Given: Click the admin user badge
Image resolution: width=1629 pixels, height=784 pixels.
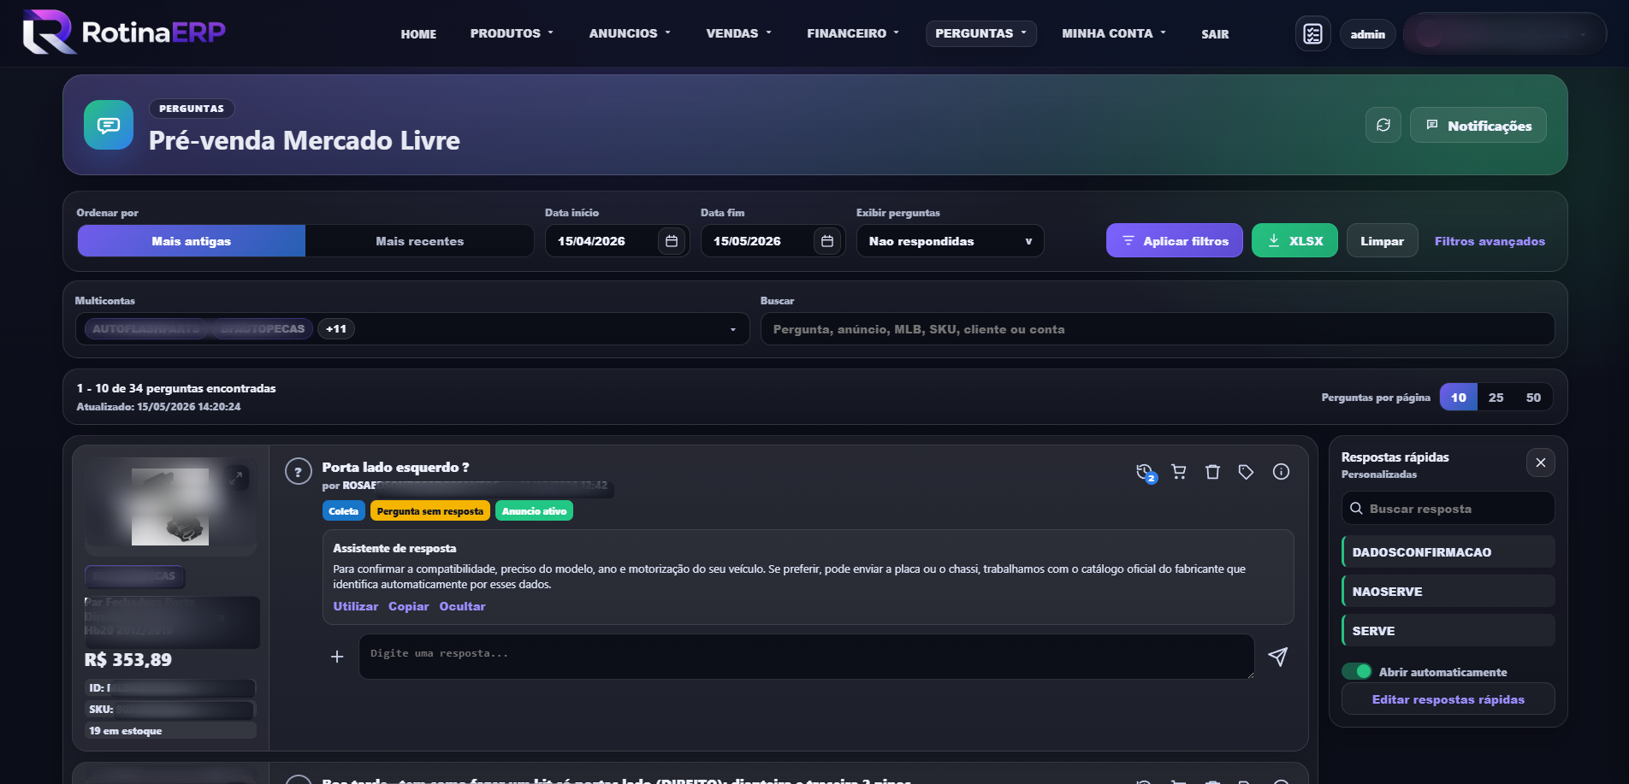Looking at the screenshot, I should (1368, 34).
